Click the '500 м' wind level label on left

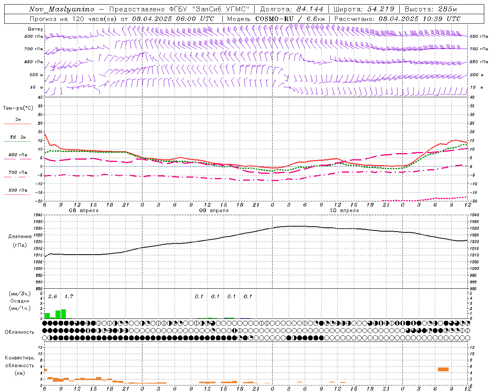click(36, 75)
